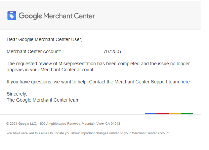209x150 pixels.
Task: Click the green segment of color bar
Action: click(x=187, y=114)
